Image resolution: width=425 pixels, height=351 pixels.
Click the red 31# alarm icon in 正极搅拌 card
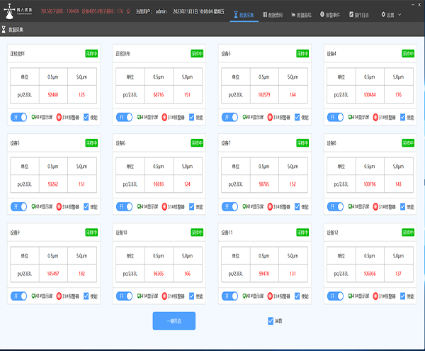[59, 117]
